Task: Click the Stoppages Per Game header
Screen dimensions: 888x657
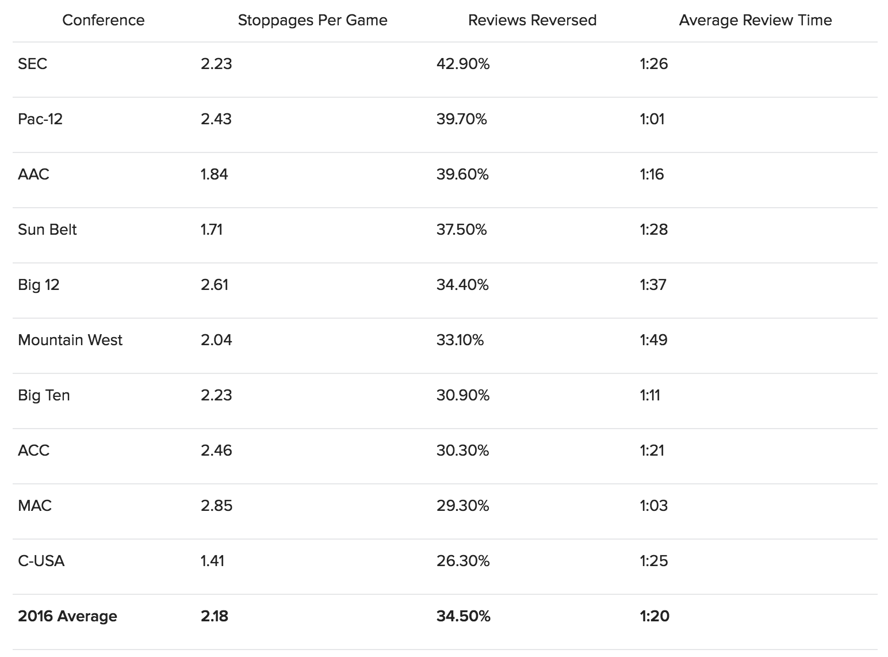Action: 312,20
